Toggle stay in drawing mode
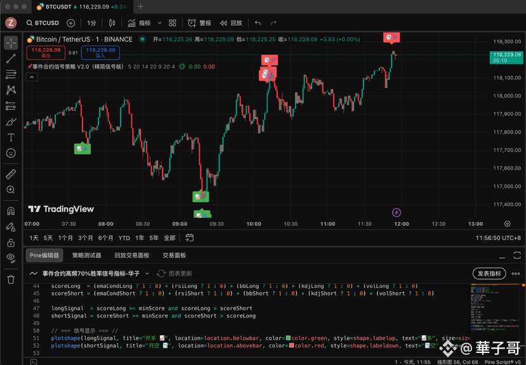Viewport: 526px width, 365px height. pos(11,227)
